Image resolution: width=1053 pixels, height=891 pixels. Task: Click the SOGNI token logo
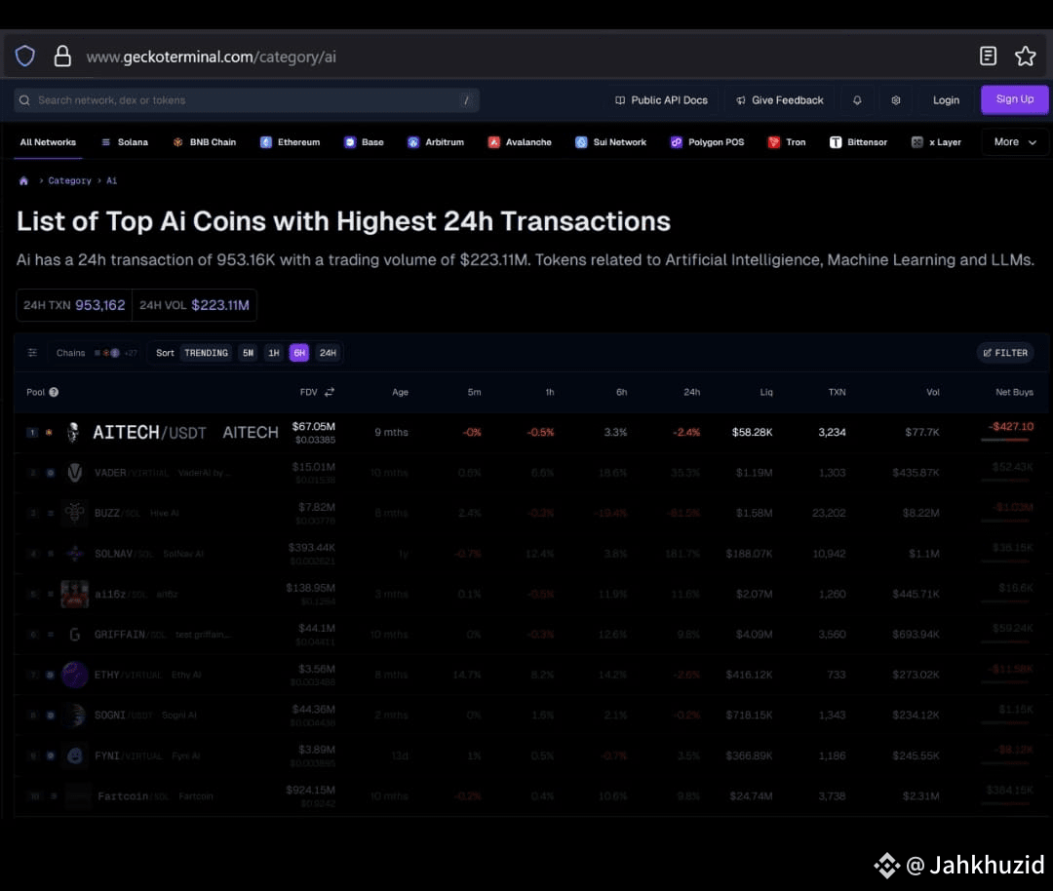coord(74,716)
